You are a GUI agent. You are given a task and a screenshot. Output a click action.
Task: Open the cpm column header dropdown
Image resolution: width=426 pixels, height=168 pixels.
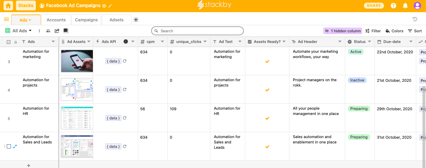pos(162,42)
